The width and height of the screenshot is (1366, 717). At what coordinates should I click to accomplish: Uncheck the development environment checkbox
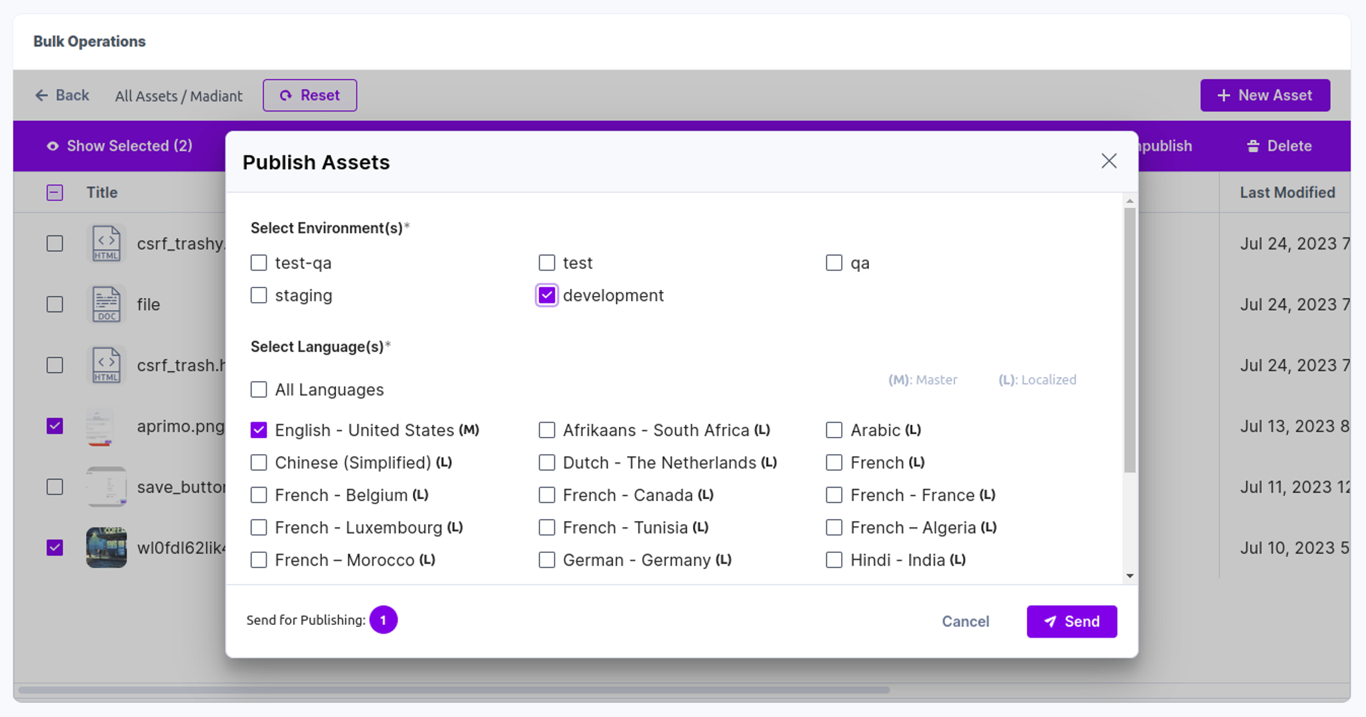[x=547, y=295]
